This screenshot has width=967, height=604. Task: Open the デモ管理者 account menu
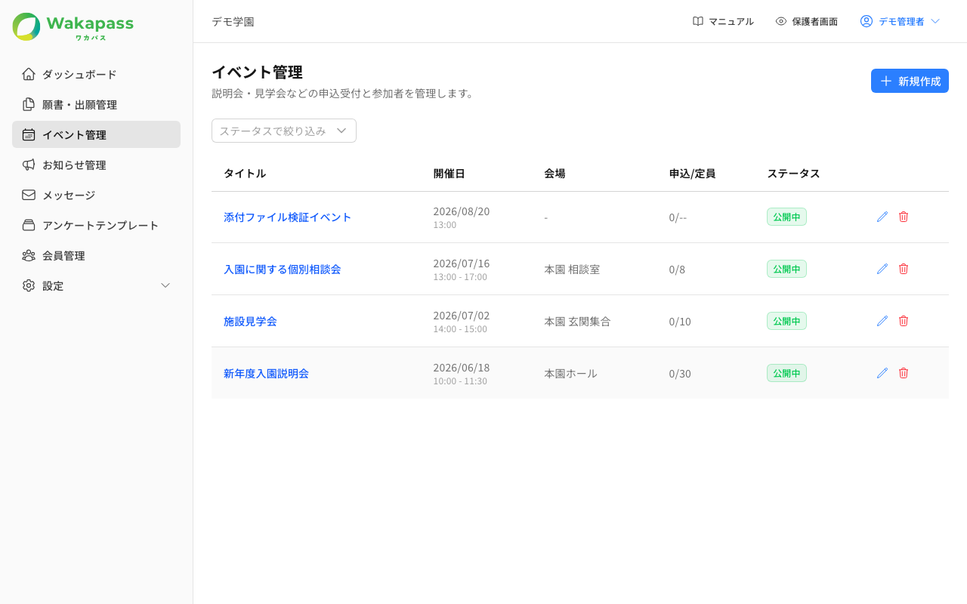pyautogui.click(x=900, y=21)
